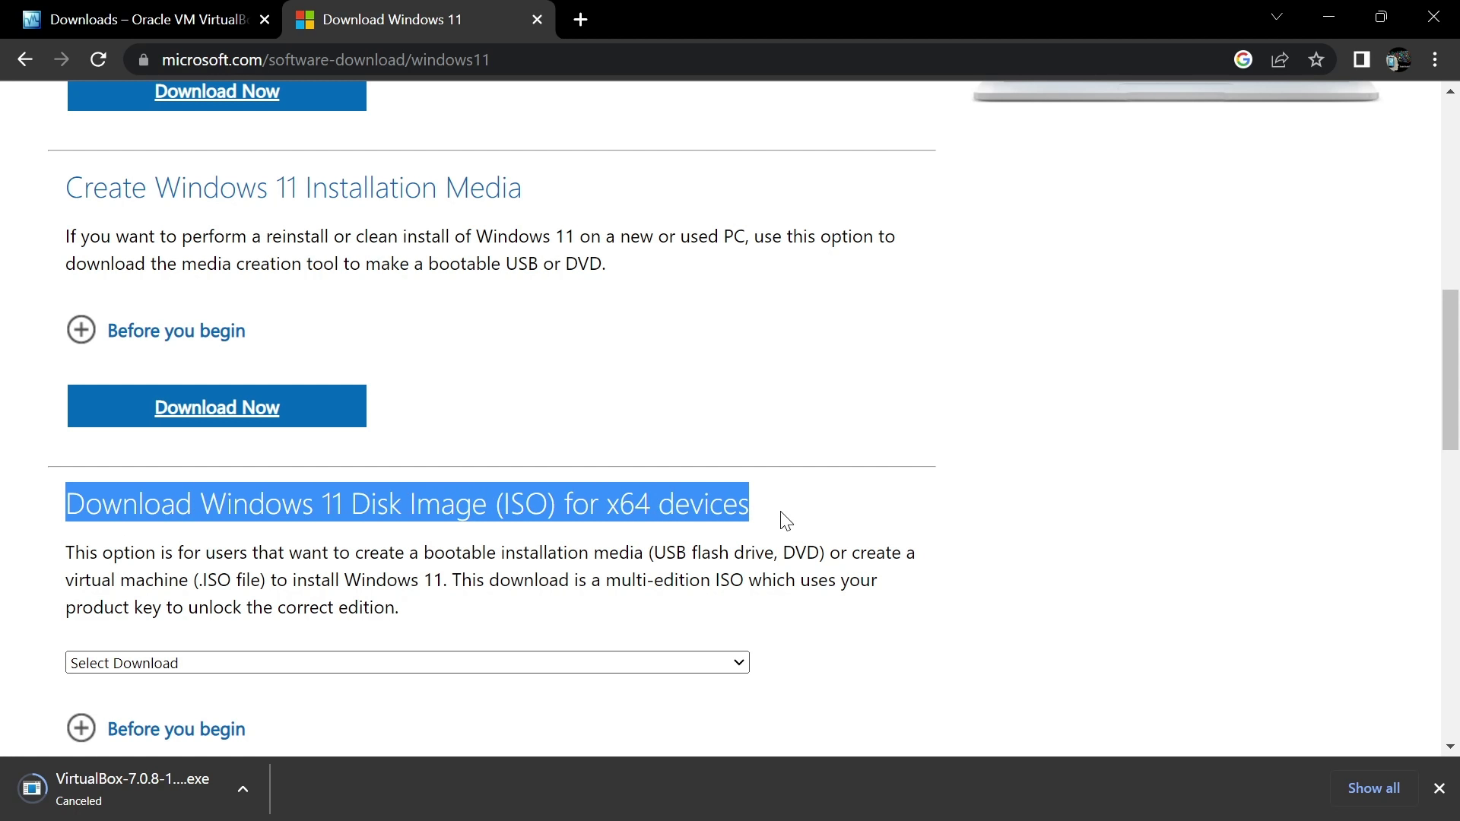The width and height of the screenshot is (1460, 821).
Task: Open the Select Download dropdown
Action: 407,662
